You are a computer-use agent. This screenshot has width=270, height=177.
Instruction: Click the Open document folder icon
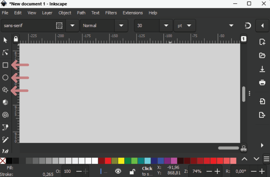point(262,55)
